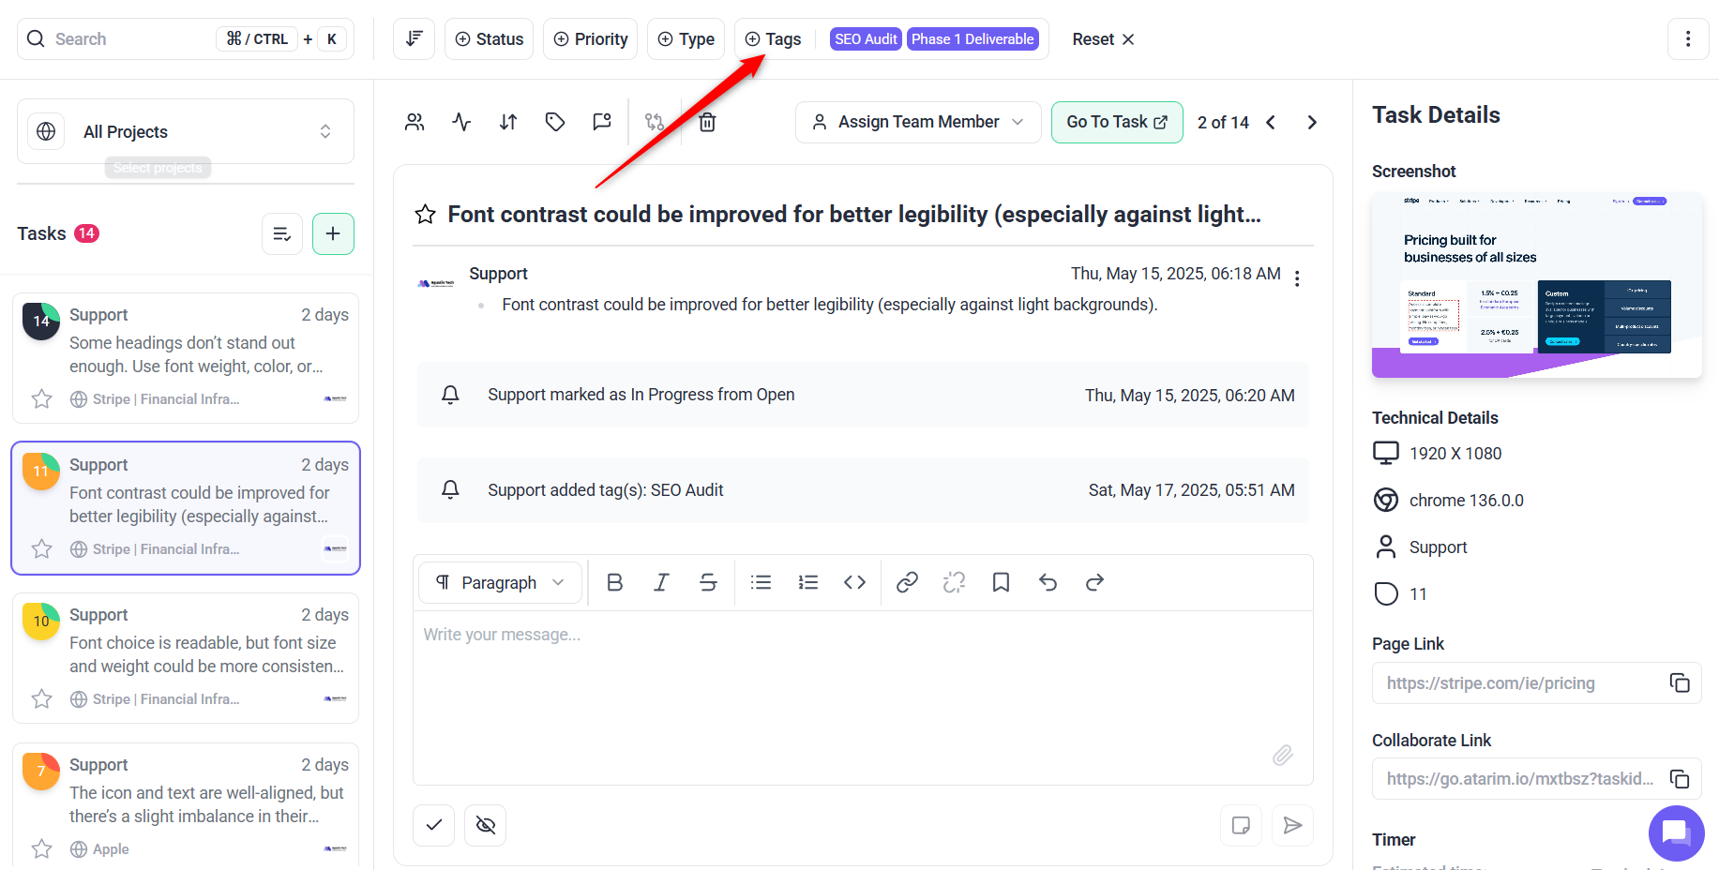
Task: Reset the applied tag filters
Action: tap(1103, 39)
